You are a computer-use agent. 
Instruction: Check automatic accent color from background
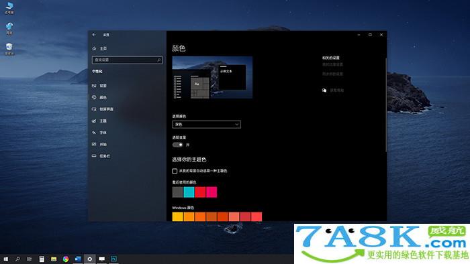[175, 171]
